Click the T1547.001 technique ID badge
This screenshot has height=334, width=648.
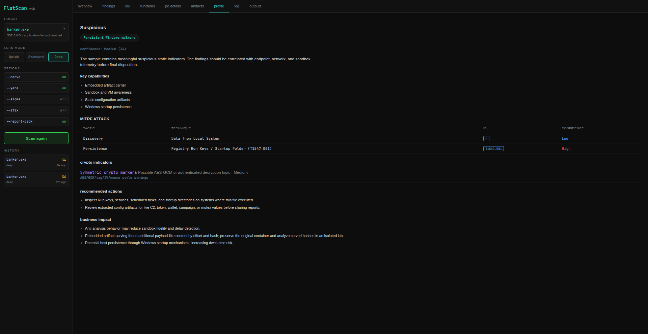[x=493, y=149]
